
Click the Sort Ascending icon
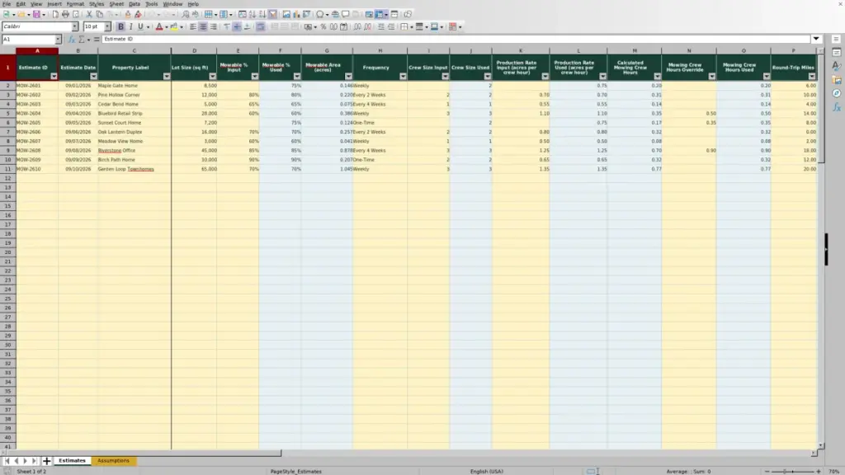click(x=253, y=14)
